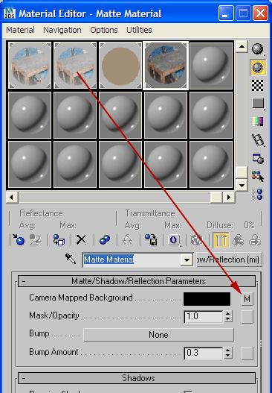Screen dimensions: 272x393
Task: Click the Mask/Opacity value field
Action: (204, 316)
